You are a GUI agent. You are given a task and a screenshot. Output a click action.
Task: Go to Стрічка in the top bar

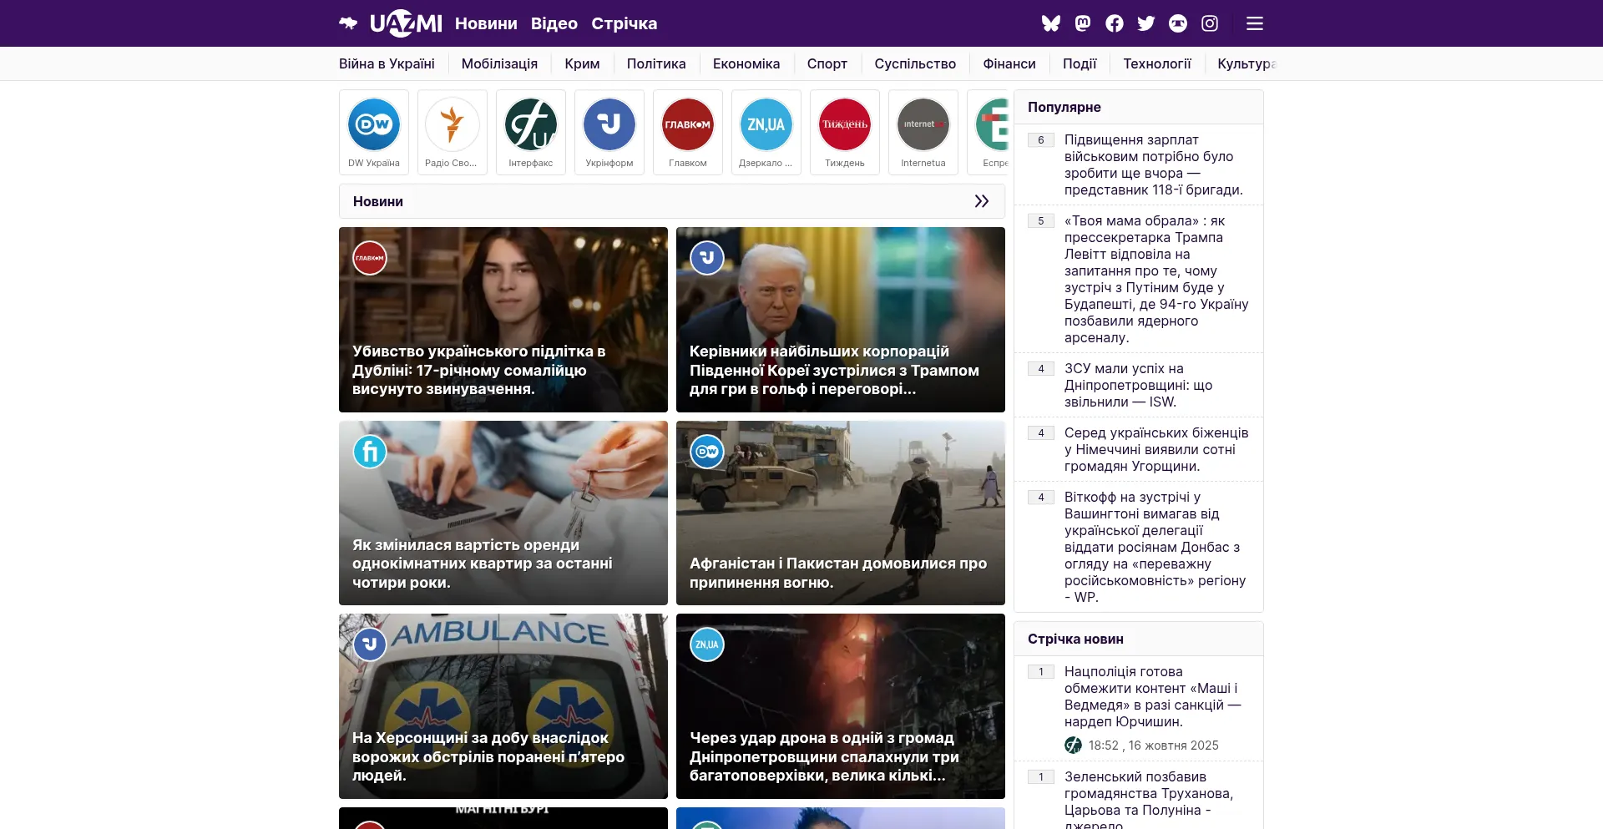click(624, 23)
